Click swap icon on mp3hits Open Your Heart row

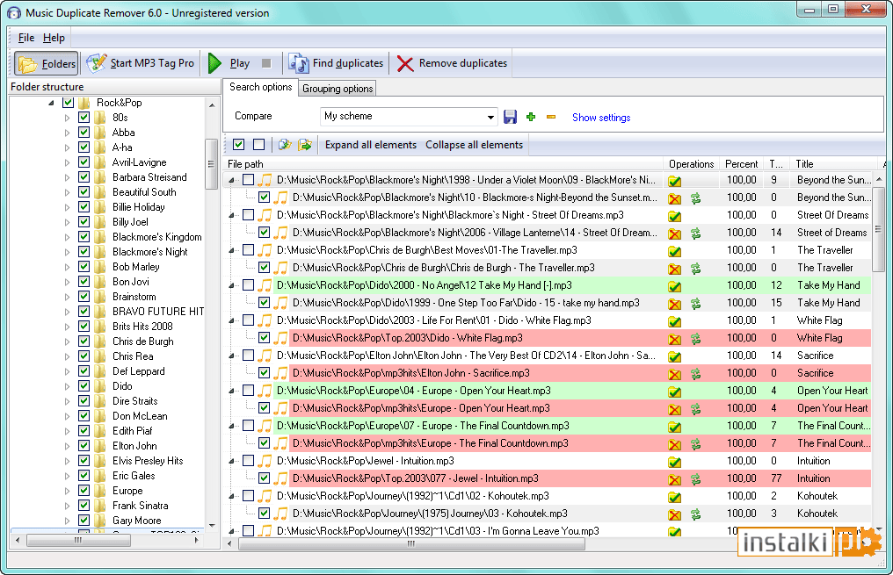click(695, 409)
